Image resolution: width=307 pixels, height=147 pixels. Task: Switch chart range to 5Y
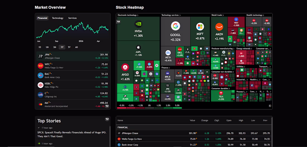pyautogui.click(x=69, y=47)
